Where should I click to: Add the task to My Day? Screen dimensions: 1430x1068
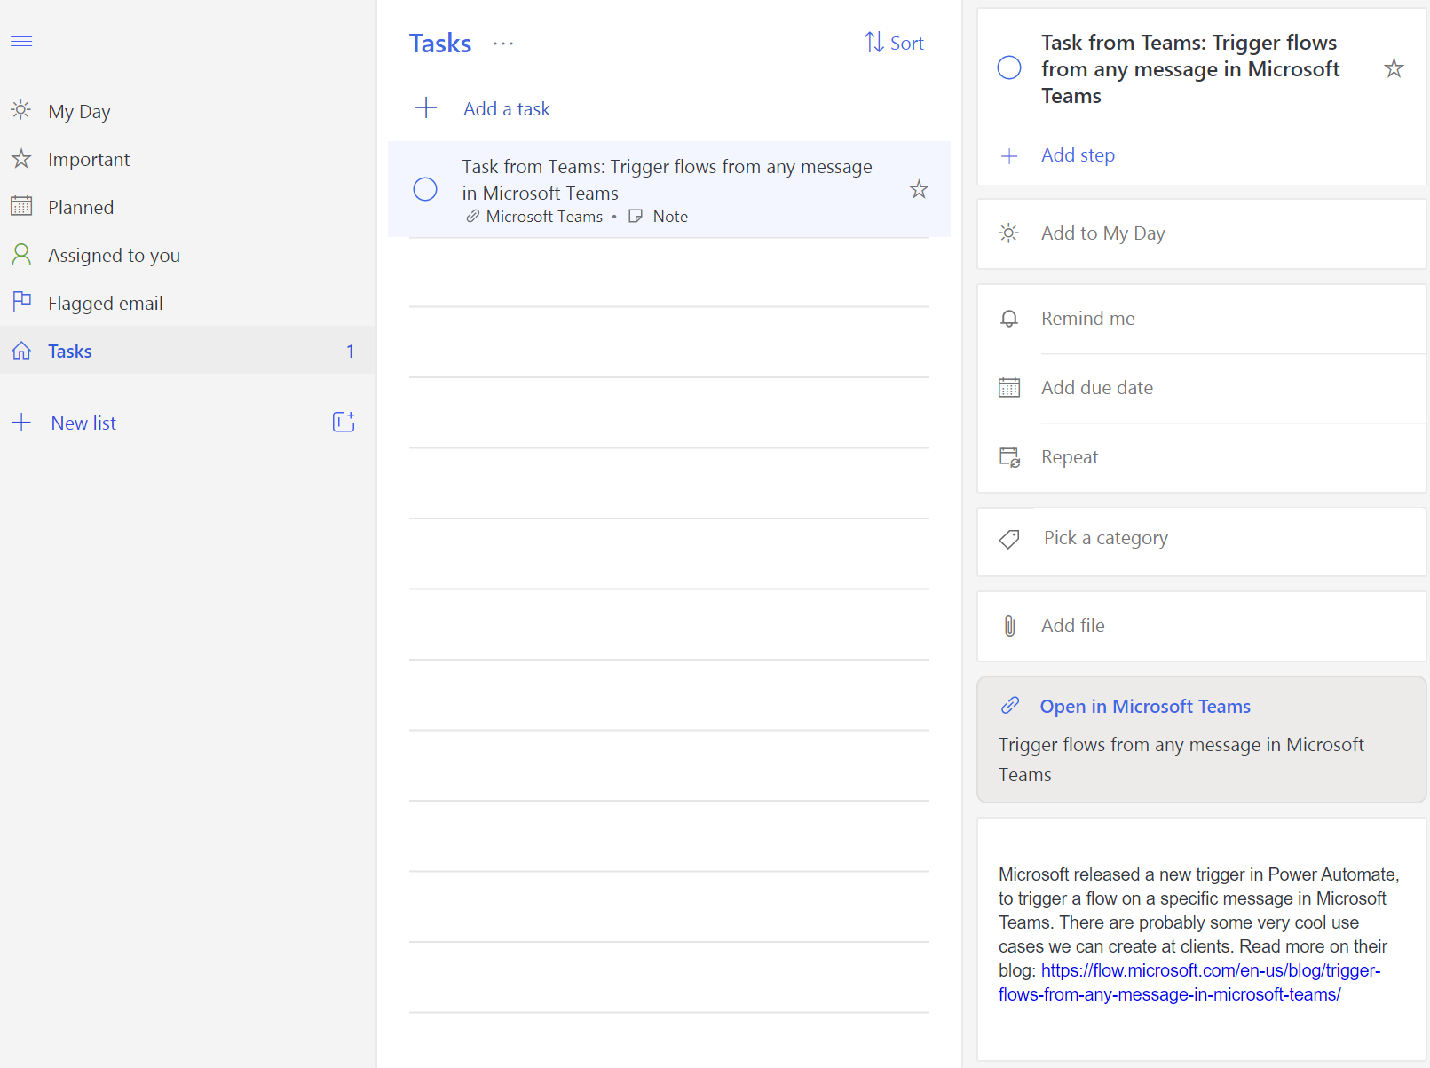(x=1201, y=233)
